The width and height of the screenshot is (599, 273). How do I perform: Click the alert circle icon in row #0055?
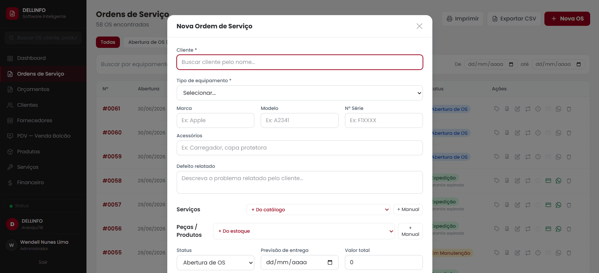coord(538,253)
